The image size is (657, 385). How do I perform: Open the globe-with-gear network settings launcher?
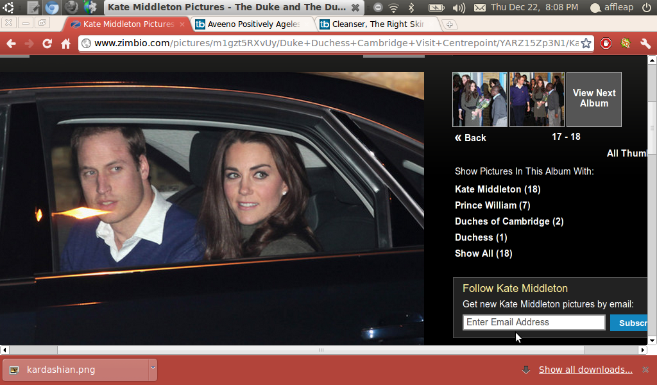pos(90,7)
